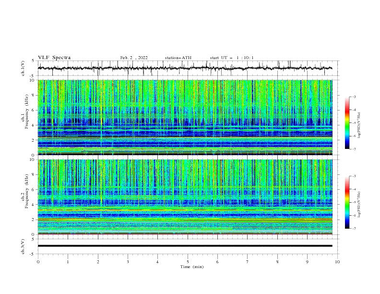
Task: Click the "2" tick label on the Time axis
Action: point(98,262)
